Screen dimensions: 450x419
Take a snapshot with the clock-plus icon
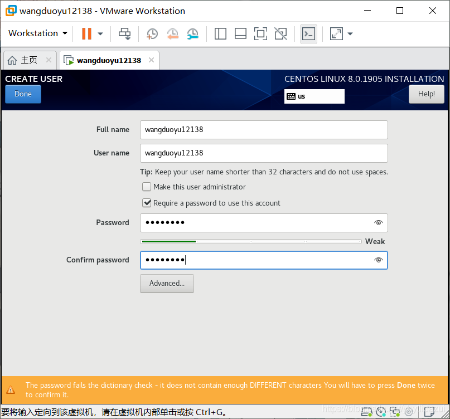(152, 33)
